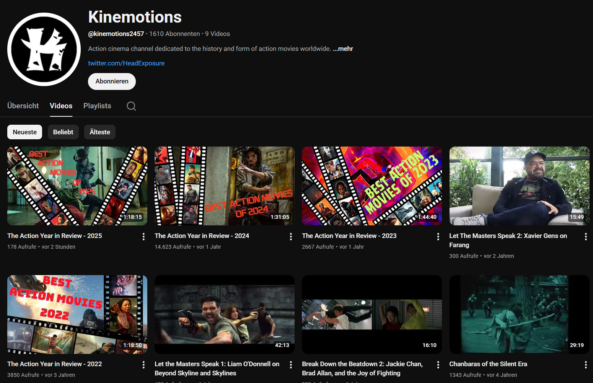Screen dimensions: 593x383
Task: Sort videos by Älteste
Action: 100,132
